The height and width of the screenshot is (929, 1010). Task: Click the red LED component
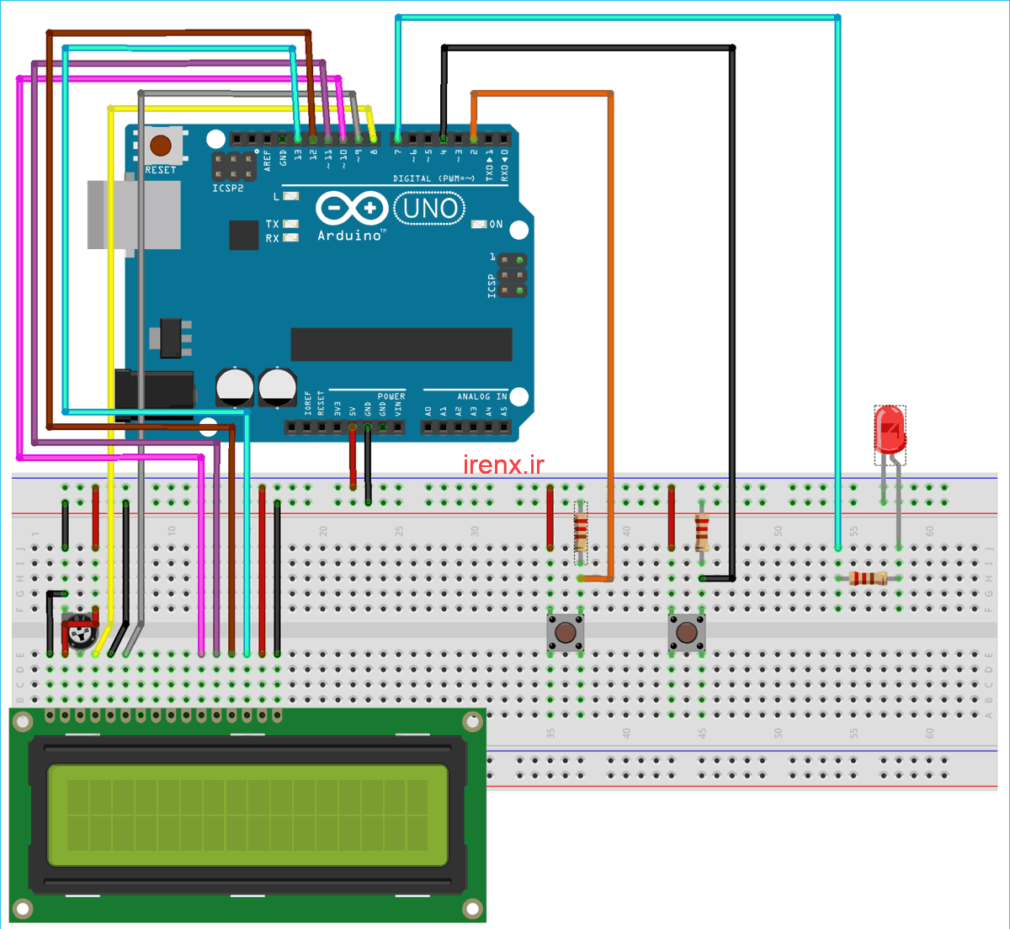[x=890, y=432]
